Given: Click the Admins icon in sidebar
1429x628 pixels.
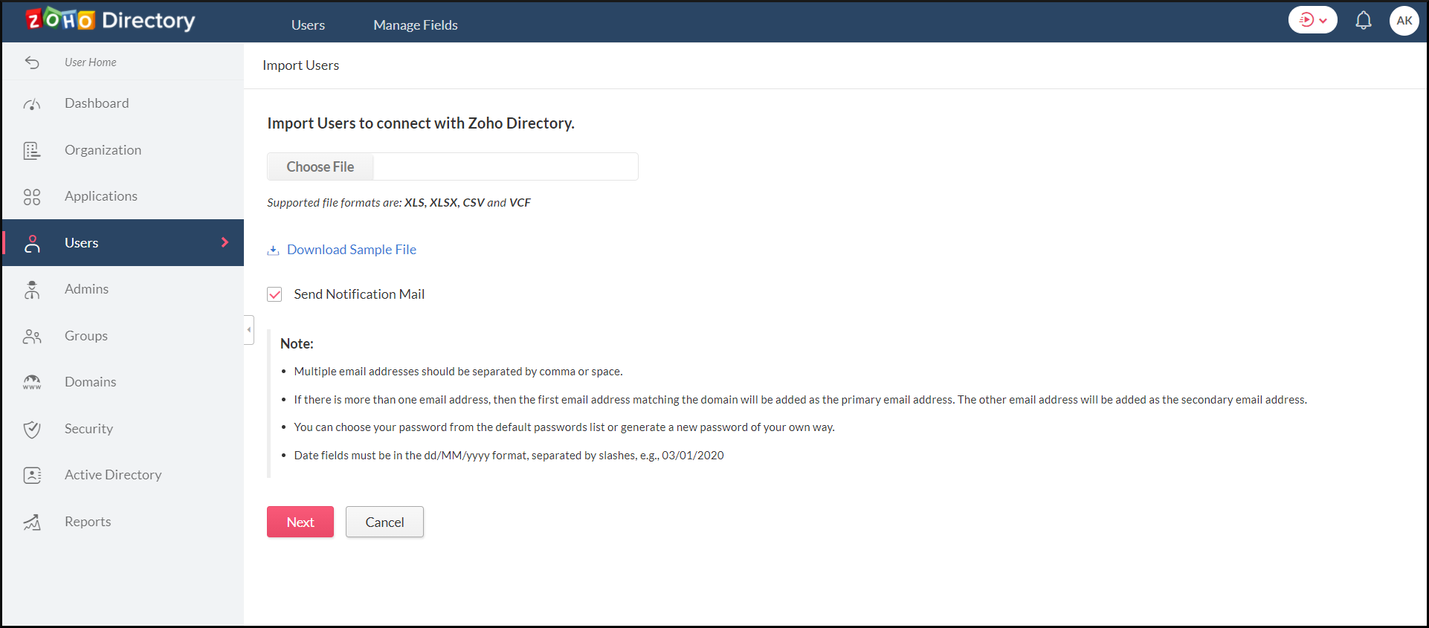Looking at the screenshot, I should 32,290.
